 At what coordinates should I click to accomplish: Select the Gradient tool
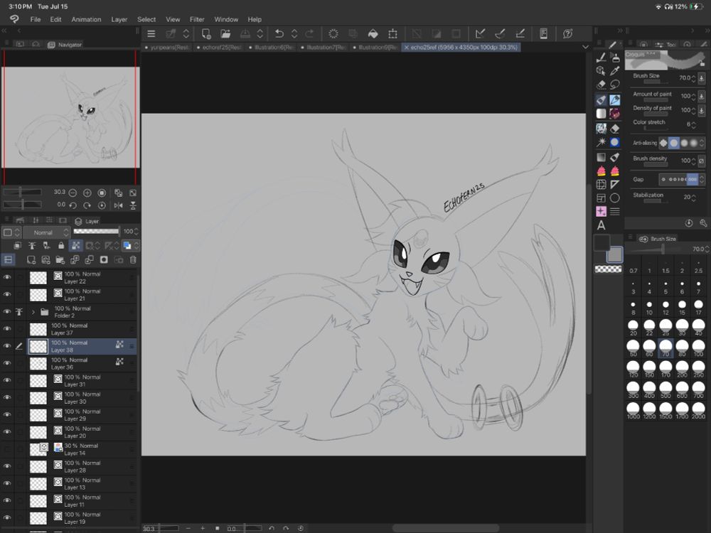click(601, 157)
